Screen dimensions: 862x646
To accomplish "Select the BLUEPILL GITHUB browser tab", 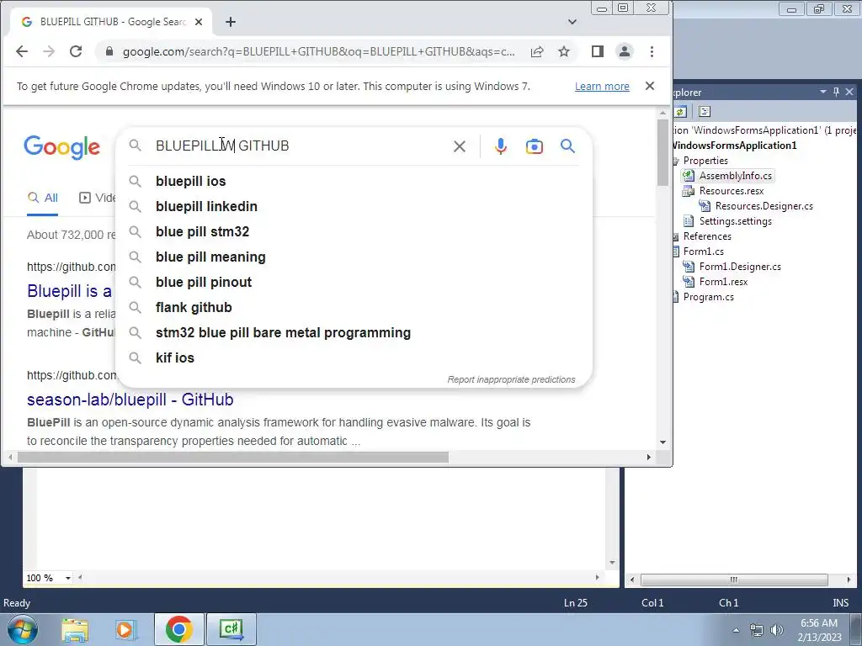I will point(112,22).
